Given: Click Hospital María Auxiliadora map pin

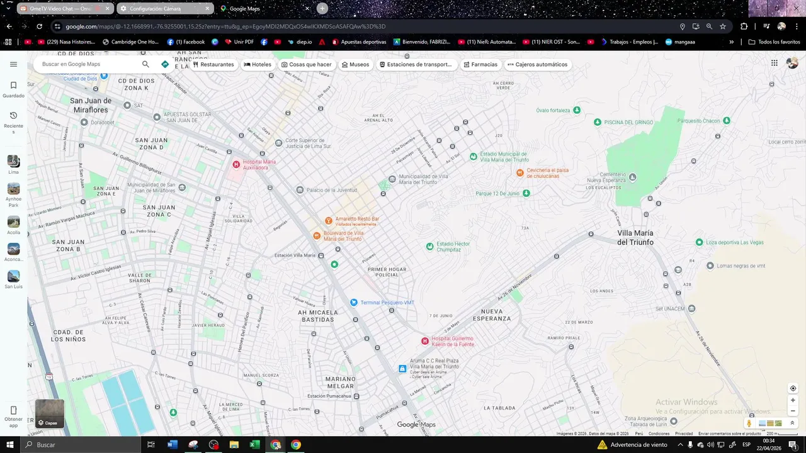Looking at the screenshot, I should coord(236,164).
